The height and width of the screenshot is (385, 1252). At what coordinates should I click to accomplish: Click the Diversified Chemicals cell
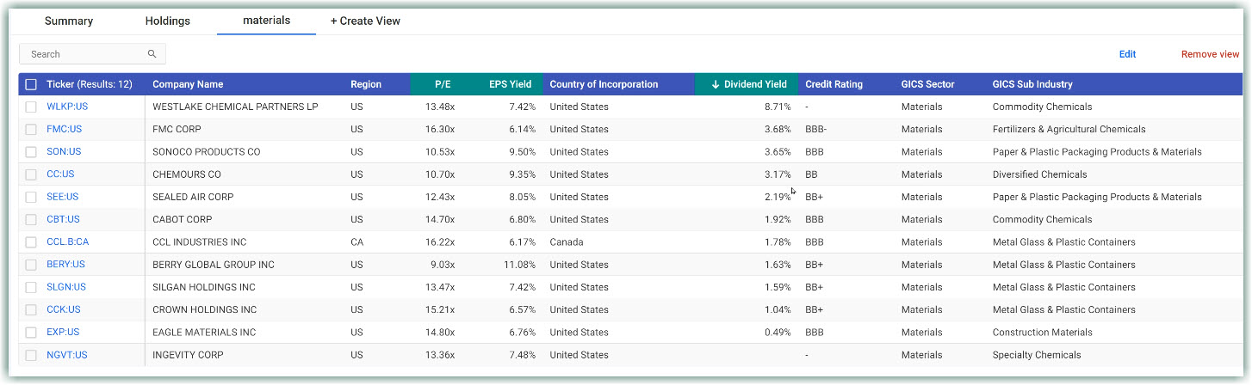[1039, 174]
